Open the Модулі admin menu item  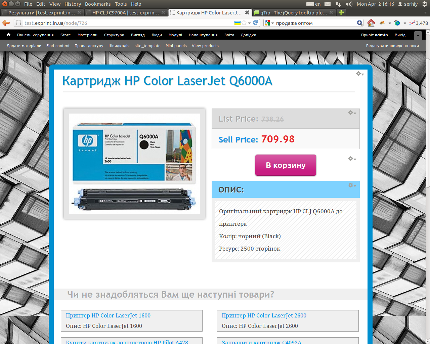tap(175, 35)
